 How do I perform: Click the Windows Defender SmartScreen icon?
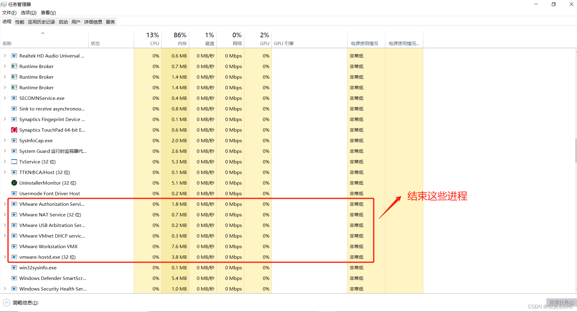coord(14,278)
